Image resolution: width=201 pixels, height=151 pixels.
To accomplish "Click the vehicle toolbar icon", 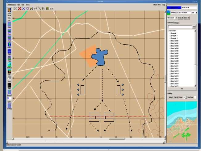I will point(31,9).
